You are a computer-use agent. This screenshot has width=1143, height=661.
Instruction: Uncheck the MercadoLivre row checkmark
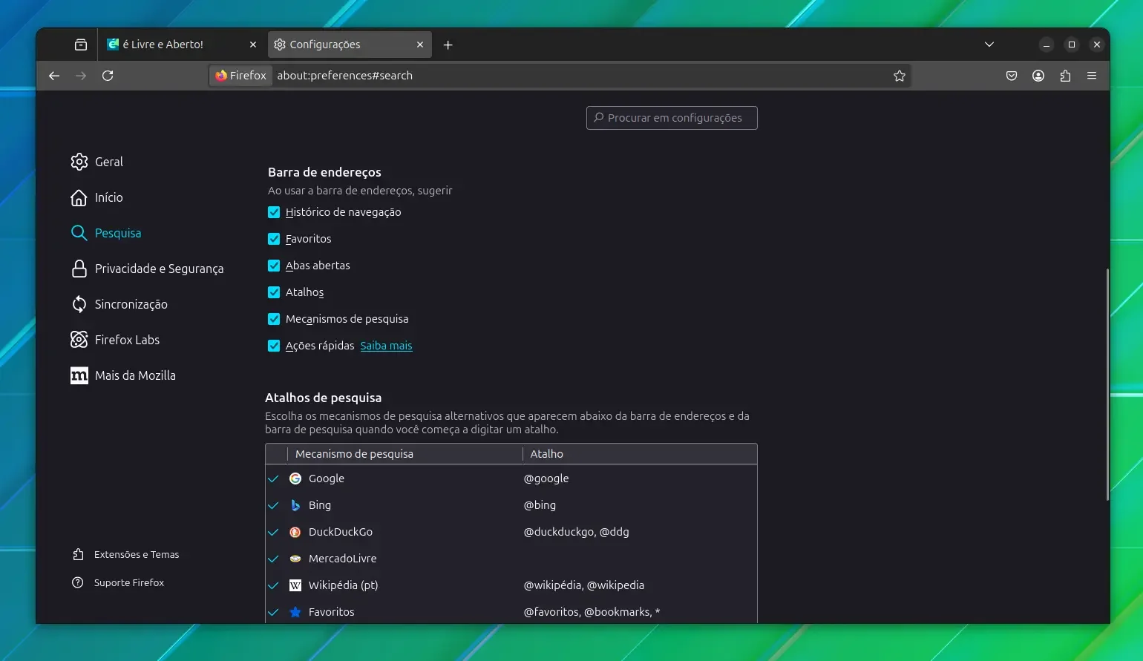pyautogui.click(x=273, y=559)
